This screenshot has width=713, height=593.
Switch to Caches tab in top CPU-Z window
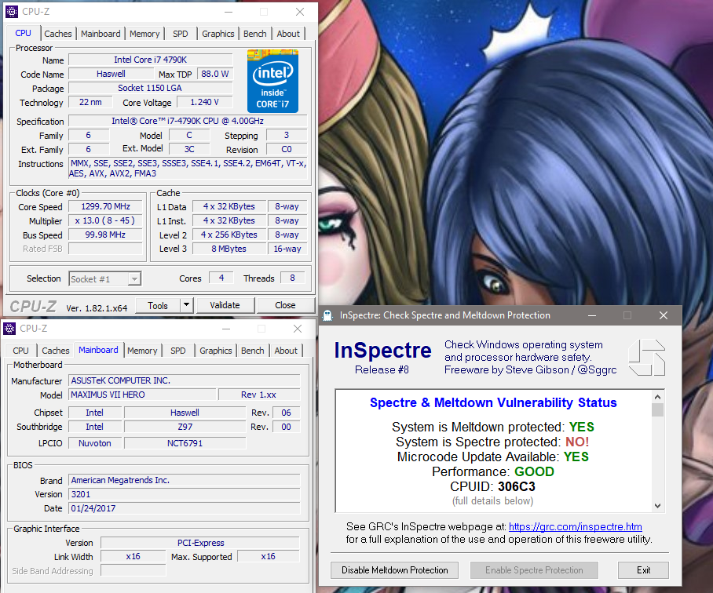58,34
